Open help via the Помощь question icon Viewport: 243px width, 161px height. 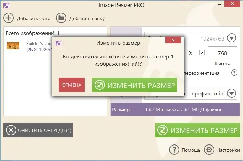pyautogui.click(x=174, y=150)
